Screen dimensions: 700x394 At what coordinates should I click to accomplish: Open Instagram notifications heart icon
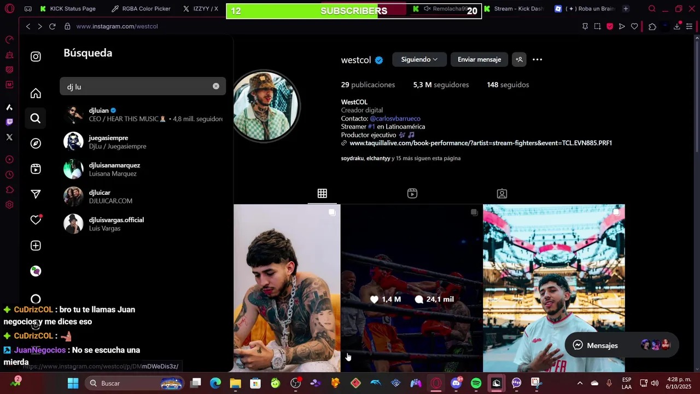(36, 219)
